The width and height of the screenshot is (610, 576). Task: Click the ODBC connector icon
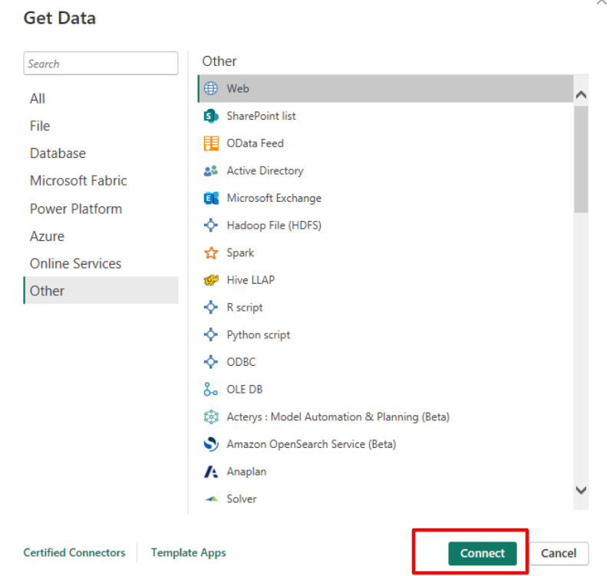pyautogui.click(x=211, y=362)
